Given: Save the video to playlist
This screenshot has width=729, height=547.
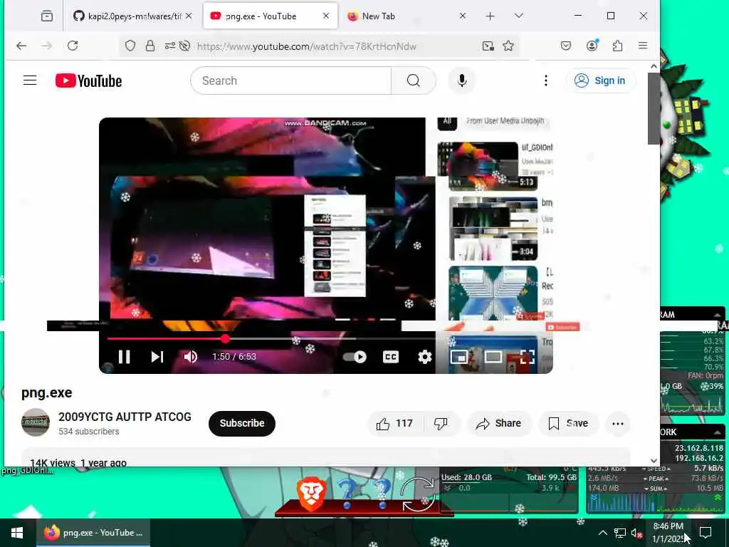Looking at the screenshot, I should pyautogui.click(x=568, y=423).
